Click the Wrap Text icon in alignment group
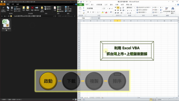This screenshot has height=101, width=179. coord(123,8)
